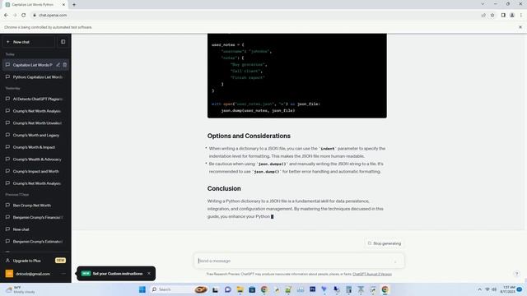Viewport: 527px width, 296px height.
Task: Open a new browser tab
Action: pos(74,5)
